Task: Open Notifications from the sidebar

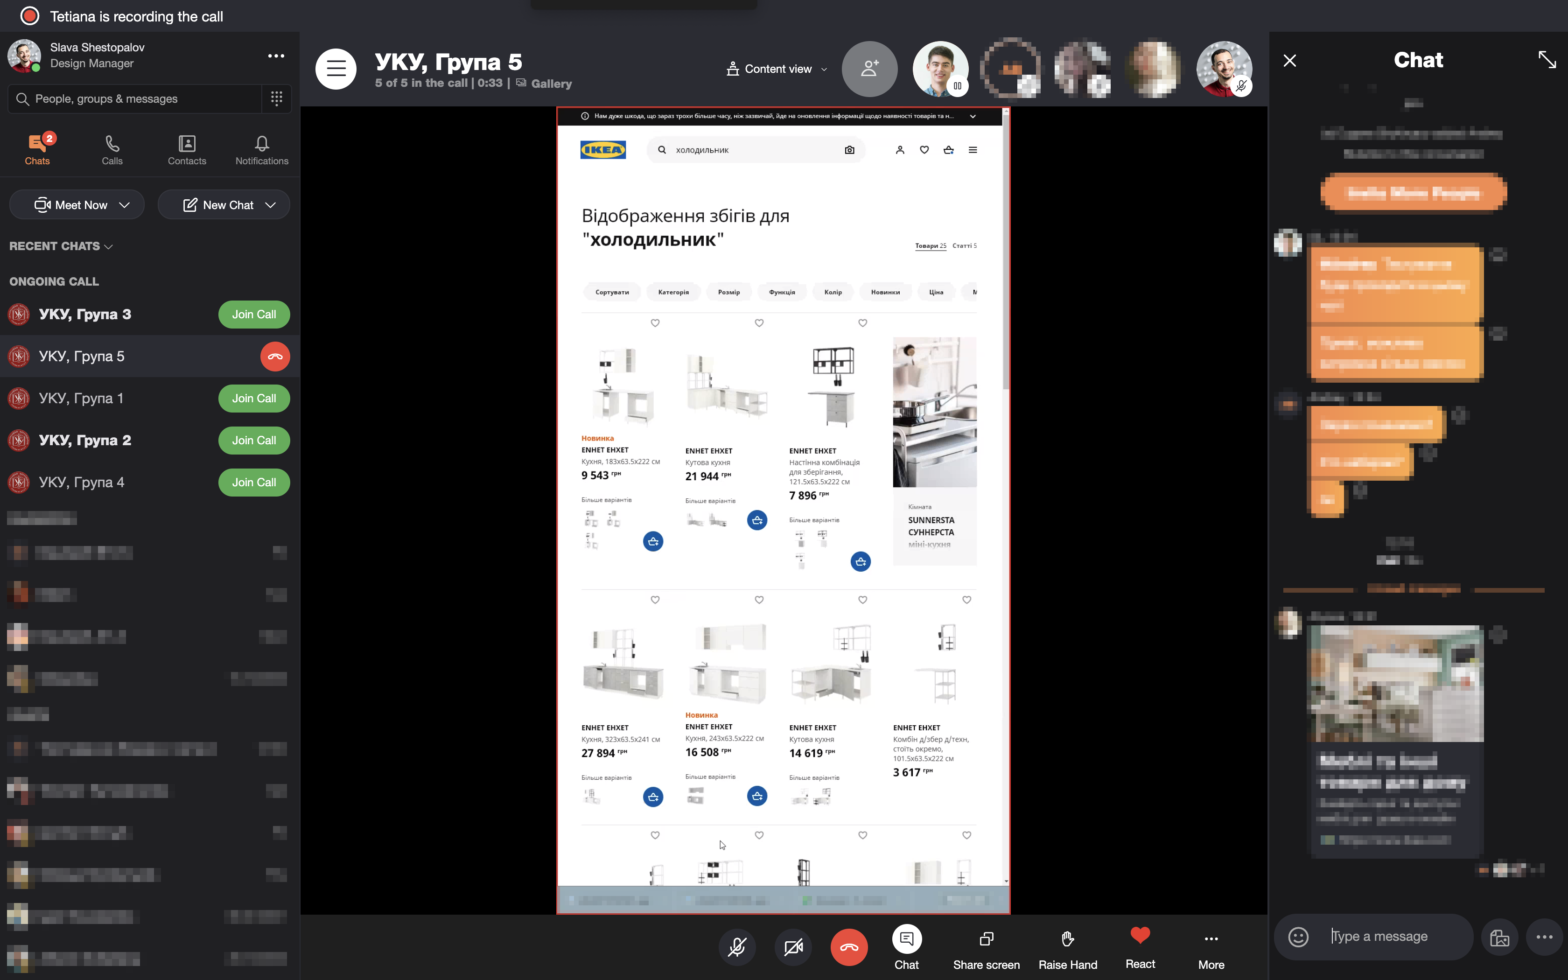Action: pyautogui.click(x=262, y=149)
